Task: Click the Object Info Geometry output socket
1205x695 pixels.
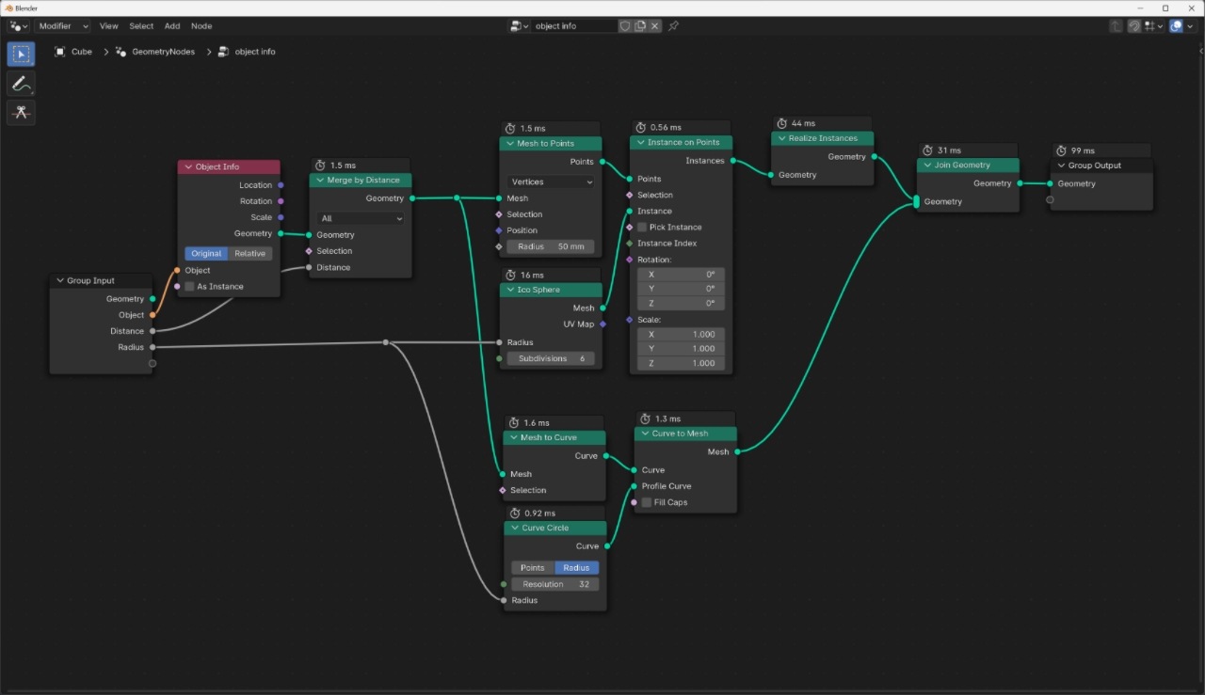Action: pos(281,233)
